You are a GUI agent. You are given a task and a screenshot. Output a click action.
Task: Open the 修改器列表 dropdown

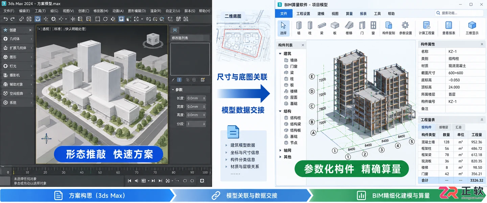tap(190, 38)
